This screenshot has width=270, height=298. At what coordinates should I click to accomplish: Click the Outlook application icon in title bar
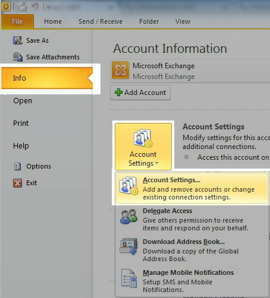coord(6,7)
